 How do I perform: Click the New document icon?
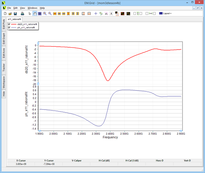coord(5,14)
